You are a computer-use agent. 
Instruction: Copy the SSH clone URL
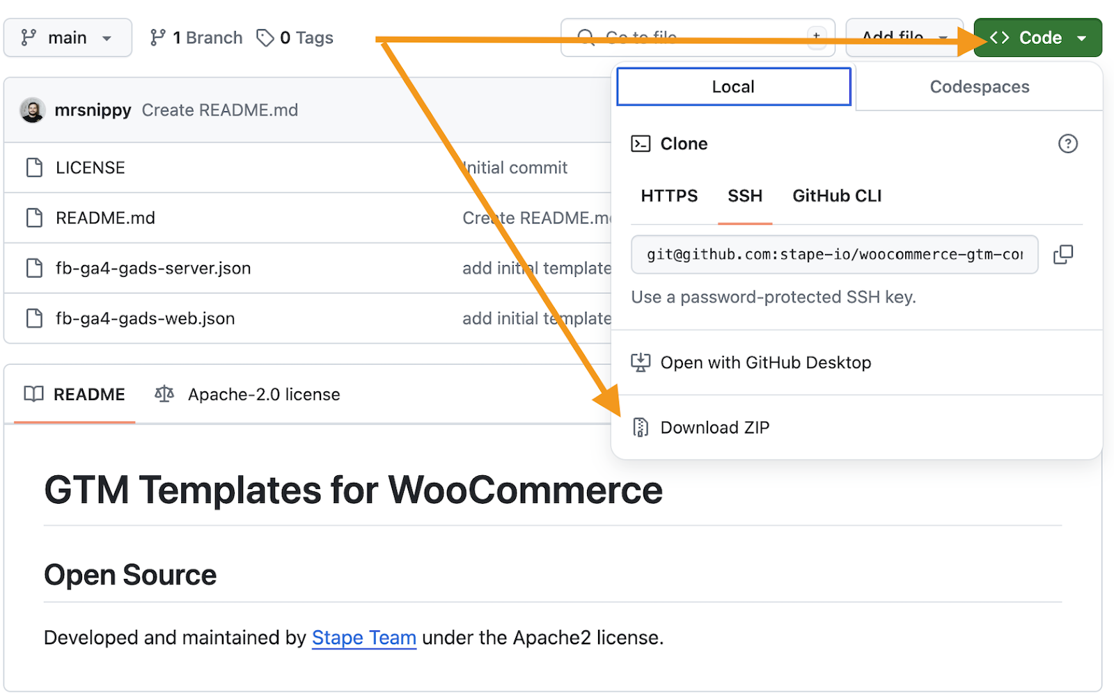point(1063,255)
